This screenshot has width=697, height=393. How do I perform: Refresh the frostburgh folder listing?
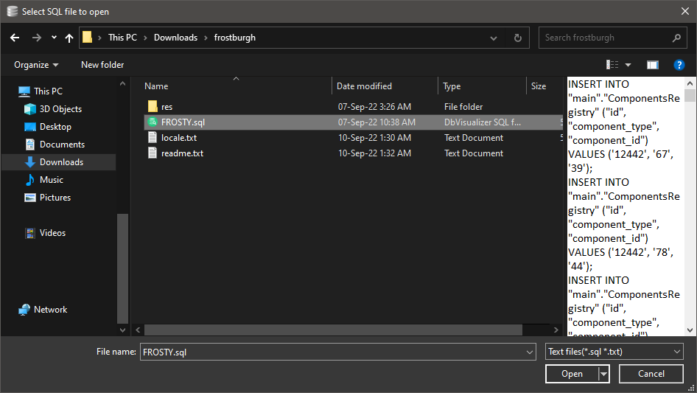tap(518, 38)
